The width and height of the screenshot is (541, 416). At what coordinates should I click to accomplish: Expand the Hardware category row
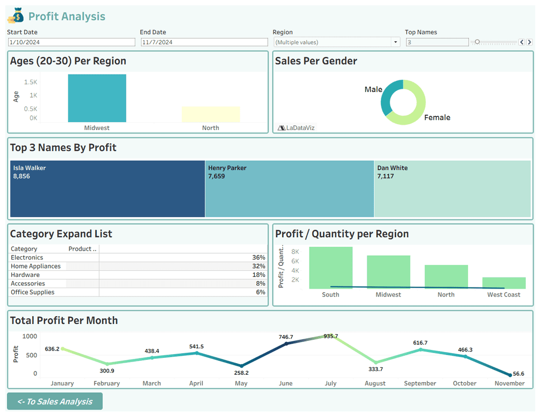pos(25,275)
